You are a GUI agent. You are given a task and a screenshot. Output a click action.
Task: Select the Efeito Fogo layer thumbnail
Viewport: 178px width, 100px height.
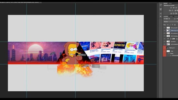pyautogui.click(x=168, y=31)
